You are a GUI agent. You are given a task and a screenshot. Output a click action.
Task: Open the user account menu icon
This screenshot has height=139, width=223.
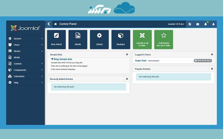[x=213, y=24]
